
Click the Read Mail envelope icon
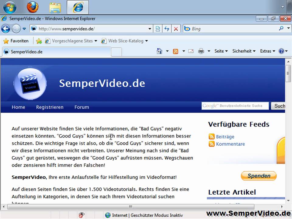[191, 51]
